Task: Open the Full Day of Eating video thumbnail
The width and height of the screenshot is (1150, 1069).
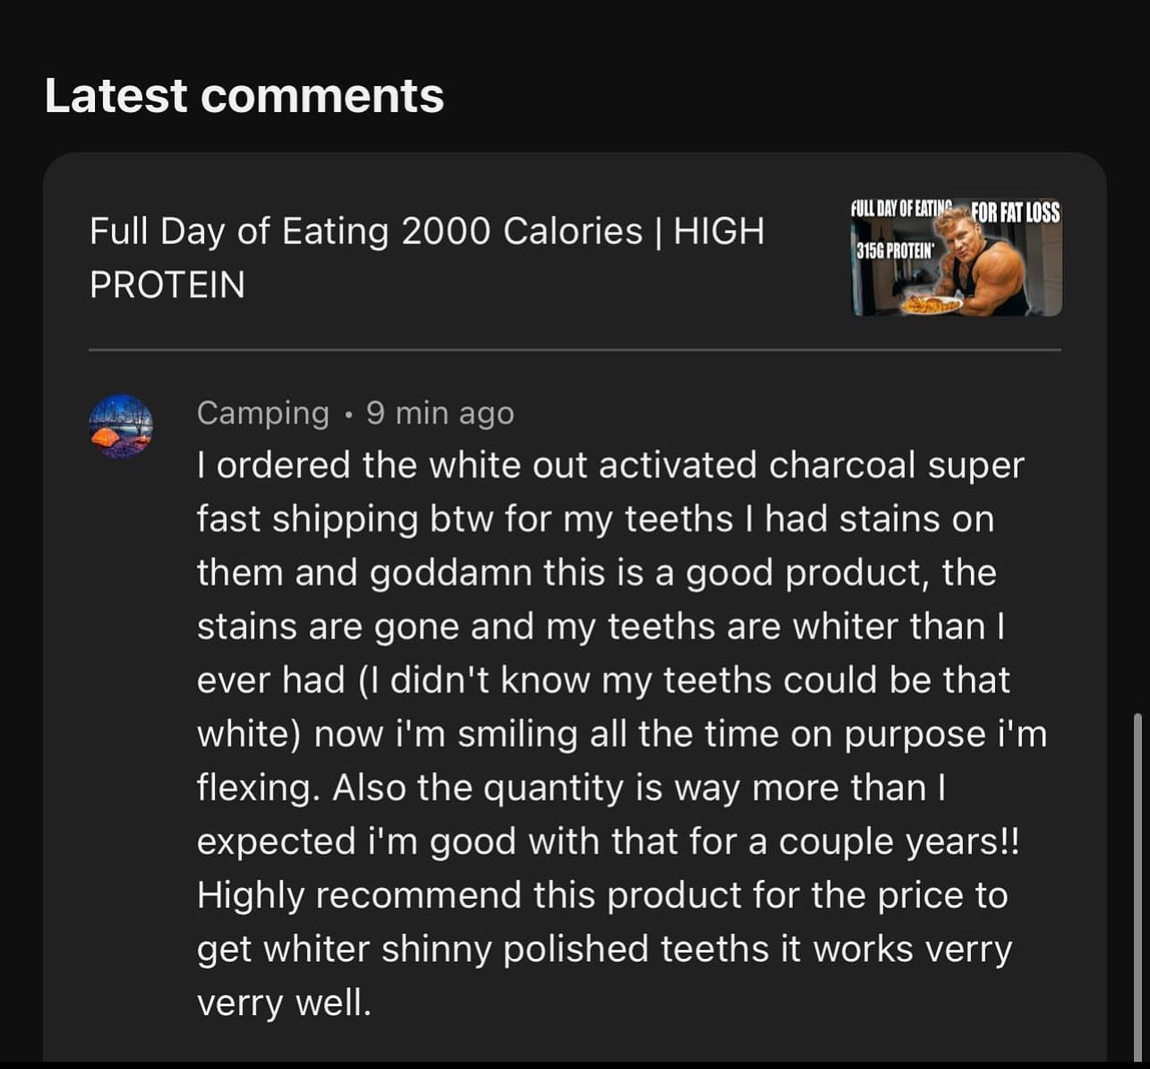Action: (x=956, y=258)
